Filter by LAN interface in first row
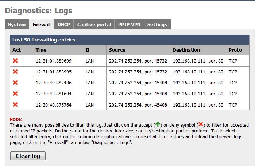The width and height of the screenshot is (255, 167). [90, 61]
